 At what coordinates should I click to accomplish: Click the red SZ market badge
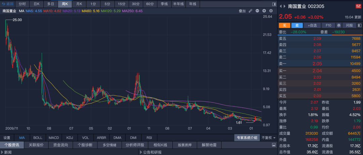tap(358, 6)
